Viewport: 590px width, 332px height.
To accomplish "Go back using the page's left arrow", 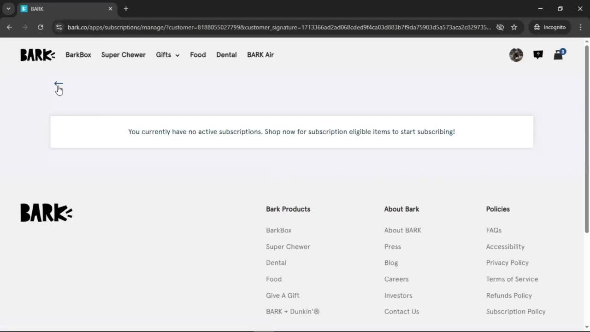I will pos(59,84).
